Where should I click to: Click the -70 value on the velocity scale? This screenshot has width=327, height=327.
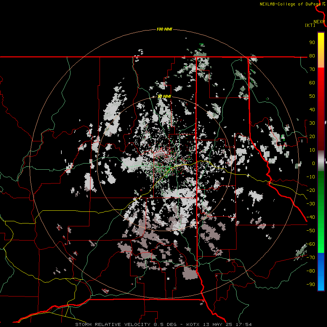[x=311, y=258]
